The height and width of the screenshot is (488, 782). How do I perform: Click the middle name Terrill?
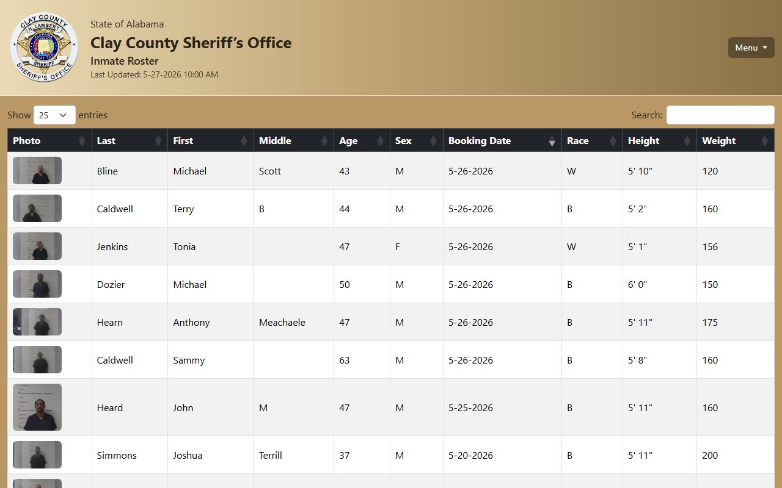tap(271, 455)
